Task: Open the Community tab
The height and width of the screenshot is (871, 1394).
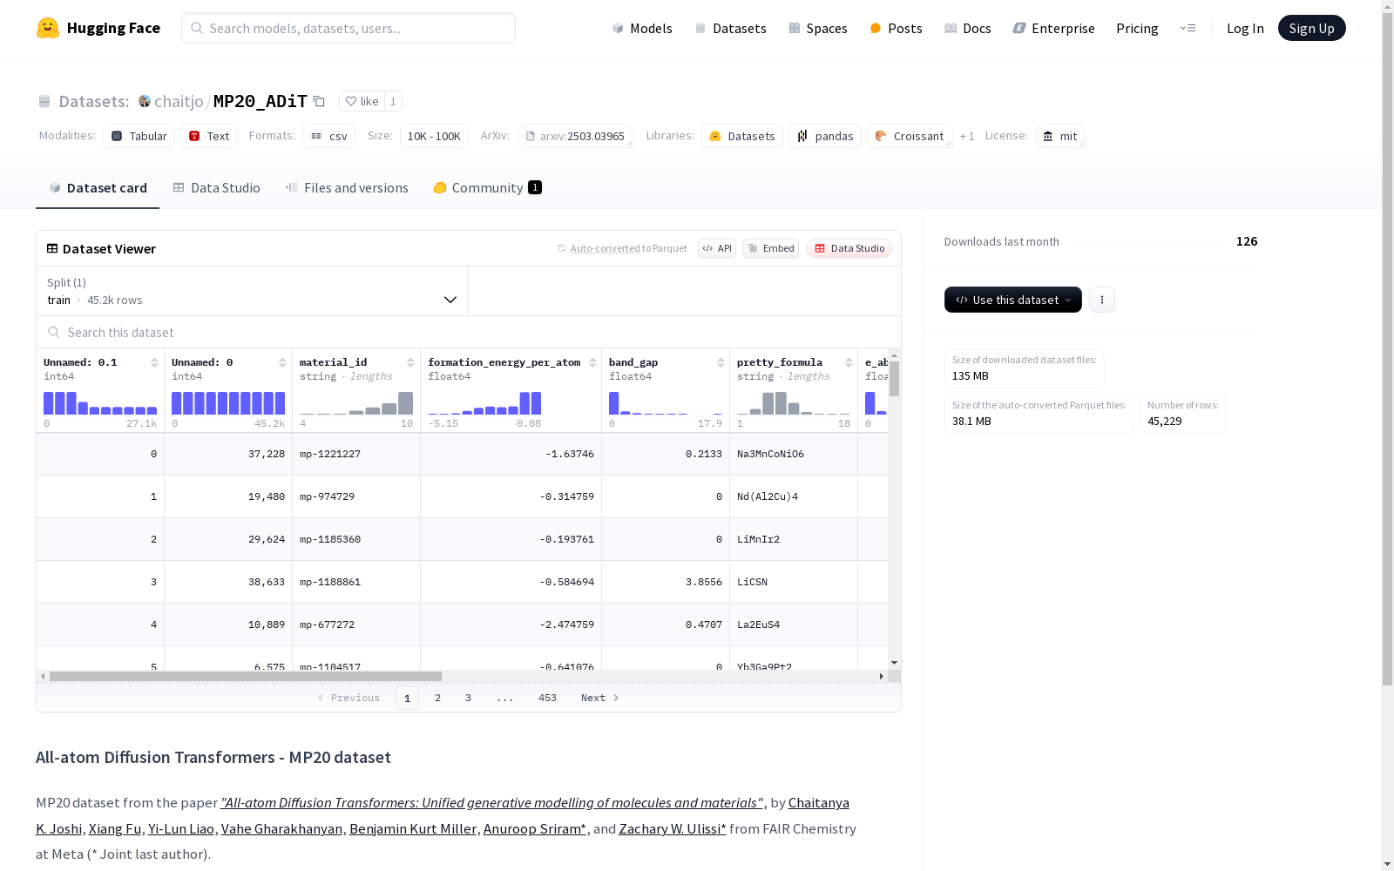Action: coord(487,187)
